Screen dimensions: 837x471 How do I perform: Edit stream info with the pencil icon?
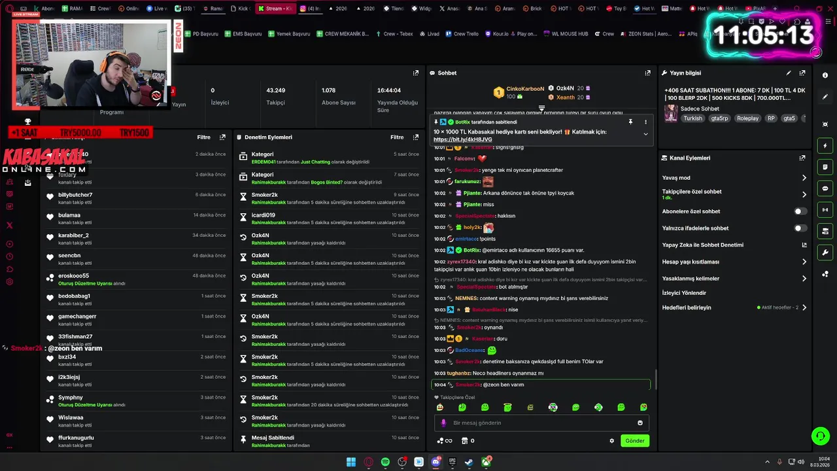(x=789, y=73)
